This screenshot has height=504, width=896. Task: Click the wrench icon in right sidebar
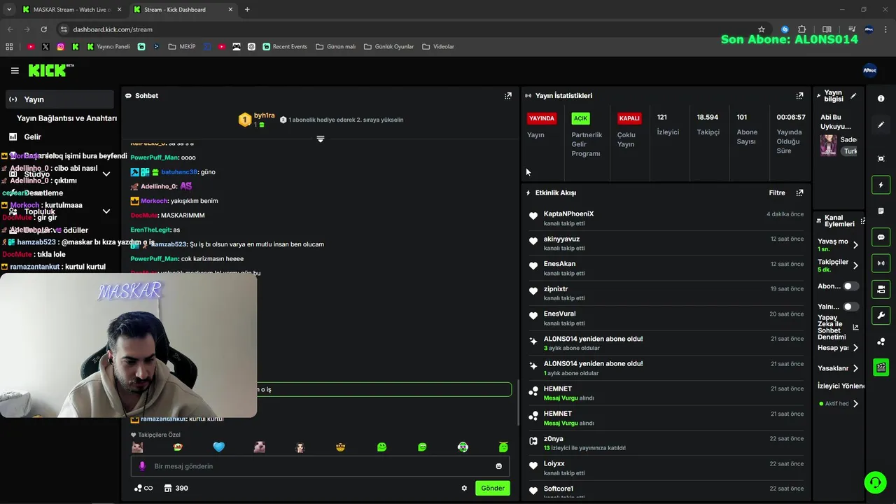(881, 315)
